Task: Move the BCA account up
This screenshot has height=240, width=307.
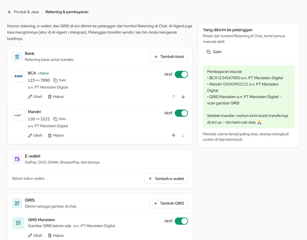Action: [174, 97]
